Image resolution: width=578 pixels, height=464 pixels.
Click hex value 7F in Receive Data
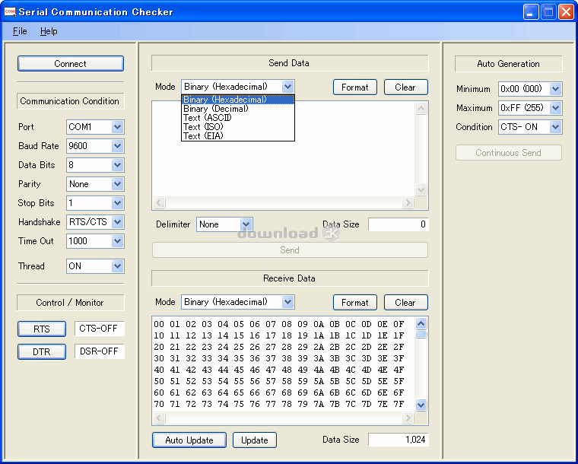click(399, 405)
